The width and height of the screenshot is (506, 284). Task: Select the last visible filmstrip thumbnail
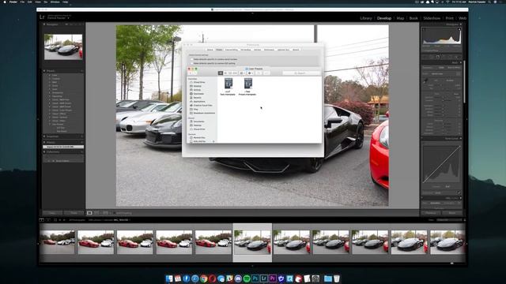[x=447, y=242]
